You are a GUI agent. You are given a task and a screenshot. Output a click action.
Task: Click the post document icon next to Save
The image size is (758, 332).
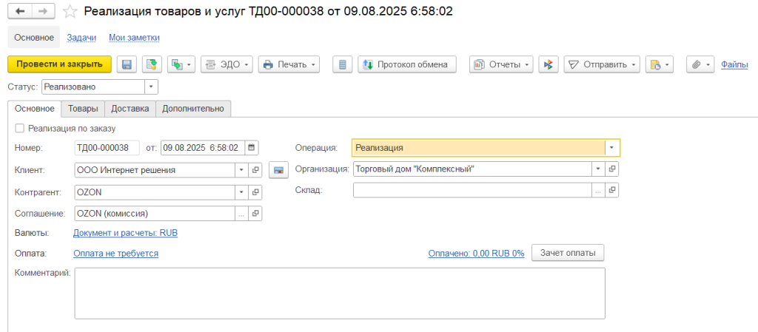click(152, 64)
